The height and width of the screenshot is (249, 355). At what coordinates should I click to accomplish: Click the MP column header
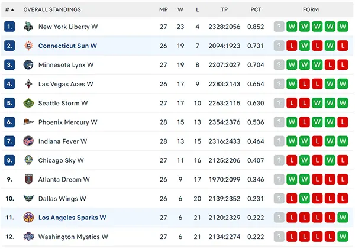[x=163, y=9]
